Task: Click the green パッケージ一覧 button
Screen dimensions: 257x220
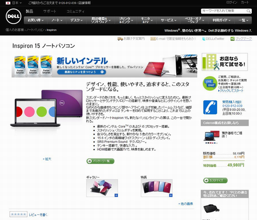Action: [100, 161]
